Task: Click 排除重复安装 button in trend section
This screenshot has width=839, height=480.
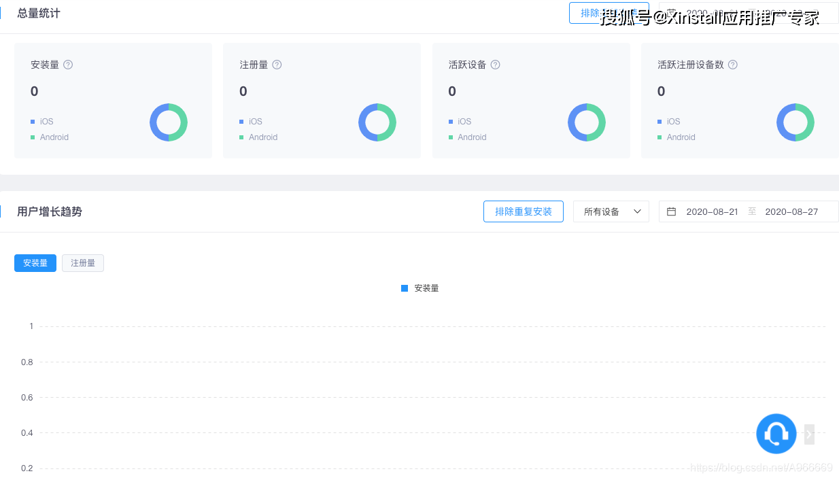Action: pyautogui.click(x=524, y=211)
